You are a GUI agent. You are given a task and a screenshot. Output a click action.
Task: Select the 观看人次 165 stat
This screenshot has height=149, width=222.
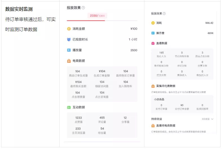[x=161, y=54]
